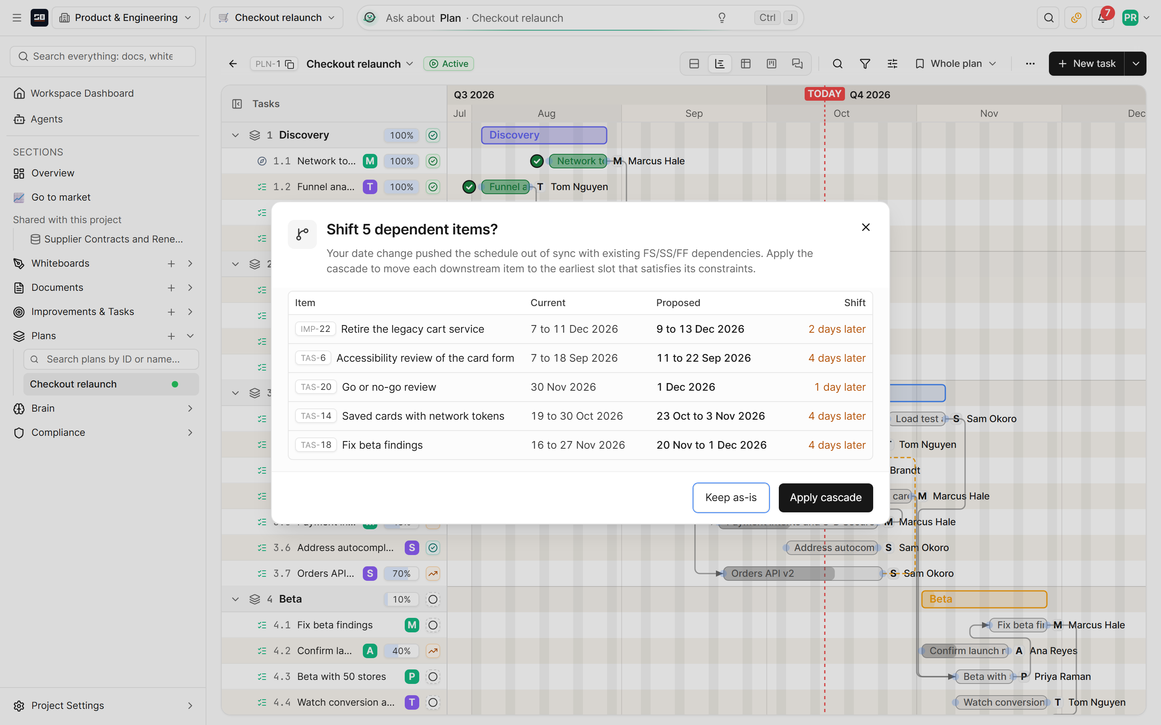
Task: Add a new Plan with plus icon
Action: click(x=171, y=336)
